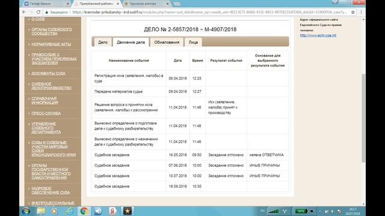
Task: Open ПРАВОСУДИЕ С УЧАСТИЕМ ПРИСЯЖНЫХ ЗАСЕДАТЕЛЕЙ link
Action: (x=54, y=59)
